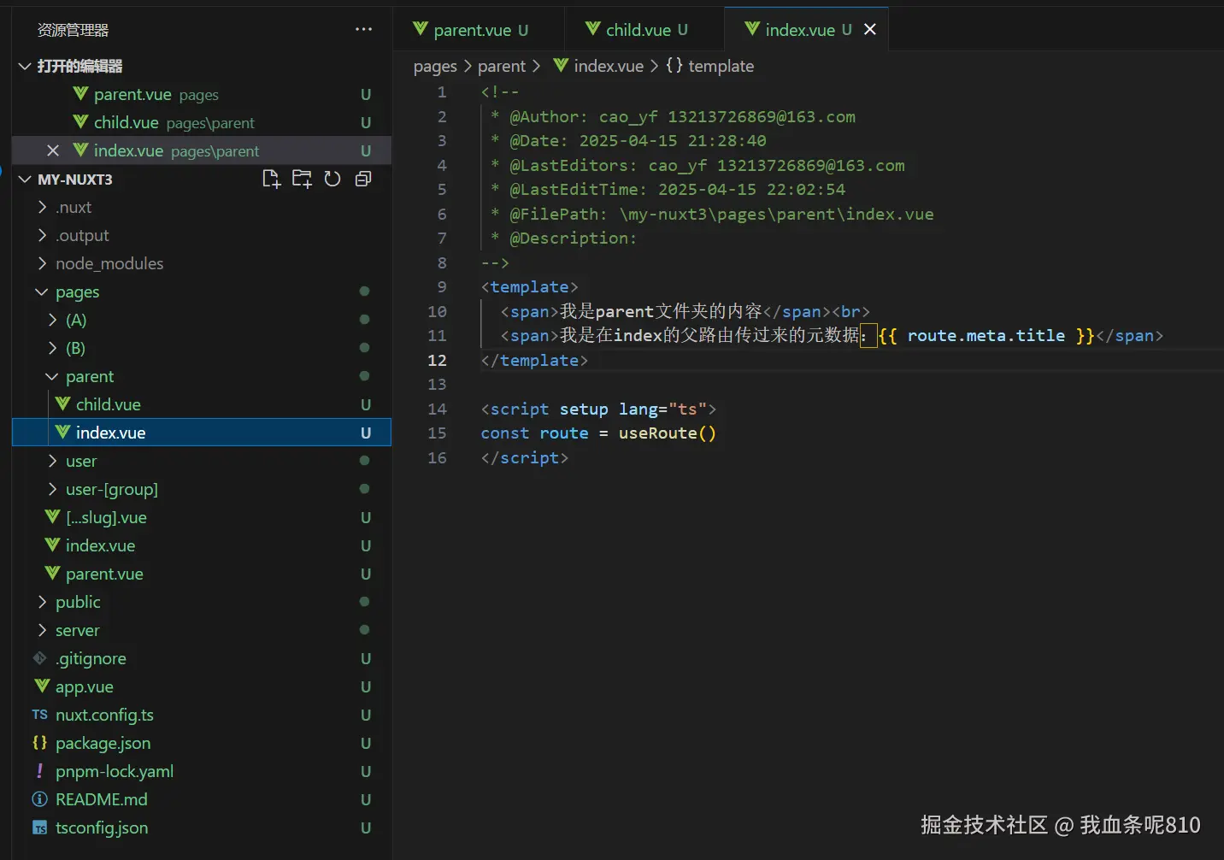Click the script setup opening tag
This screenshot has width=1224, height=860.
(x=598, y=409)
